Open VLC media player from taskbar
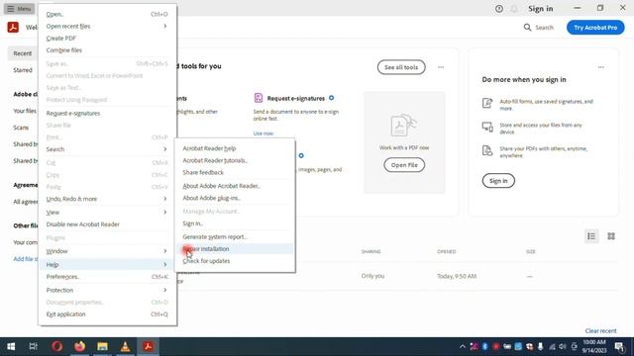The height and width of the screenshot is (356, 634). (x=125, y=346)
